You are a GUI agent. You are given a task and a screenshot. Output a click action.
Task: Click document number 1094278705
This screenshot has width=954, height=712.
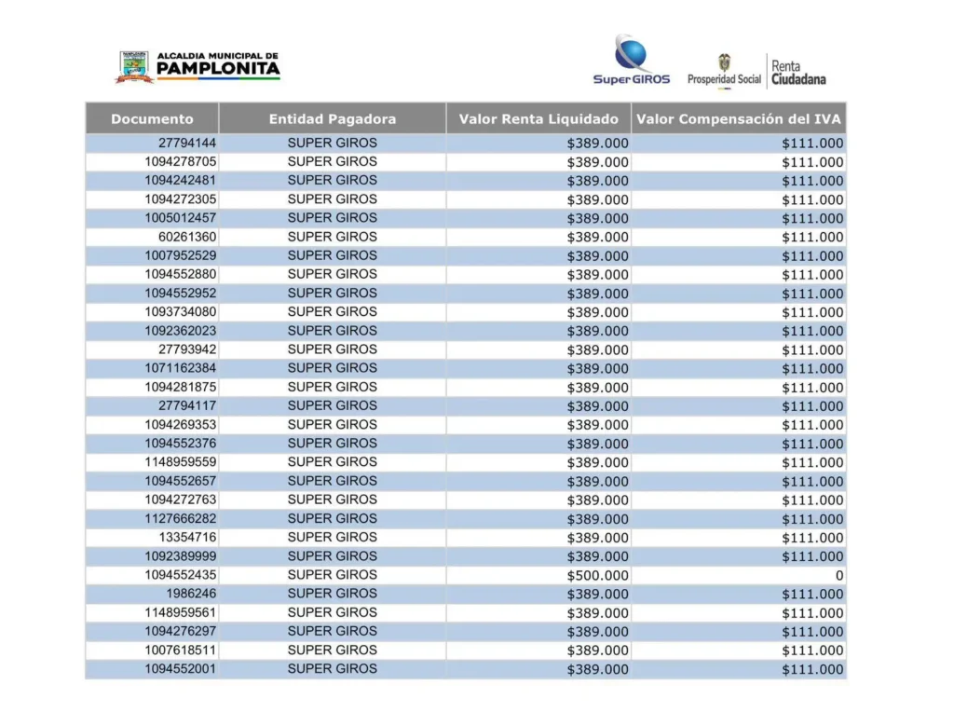[x=180, y=162]
